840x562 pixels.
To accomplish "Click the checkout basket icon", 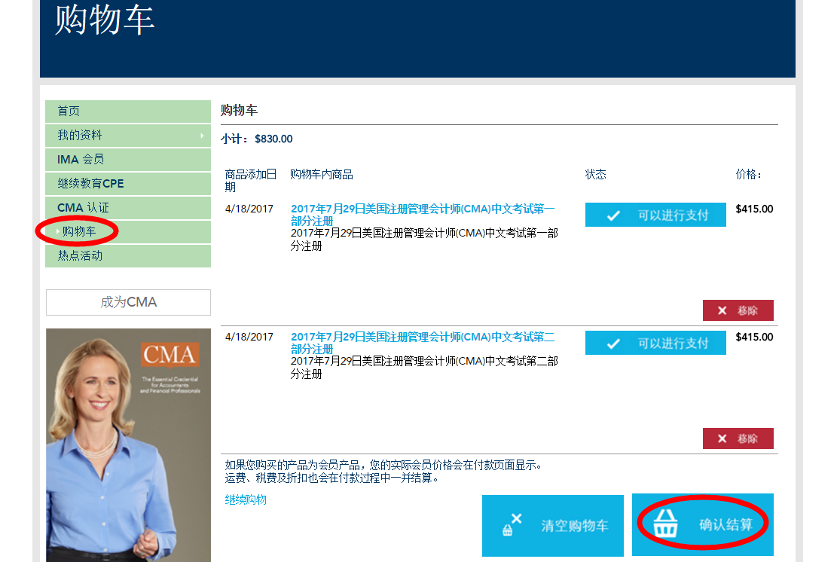I will point(665,523).
